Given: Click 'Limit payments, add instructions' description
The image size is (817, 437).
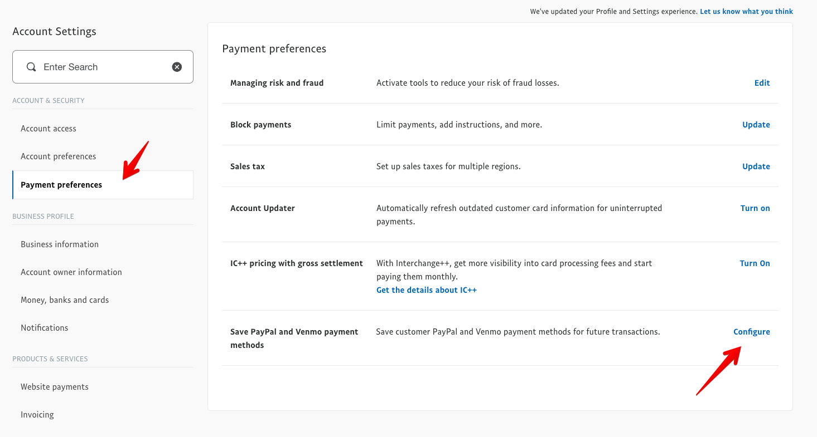Looking at the screenshot, I should click(460, 125).
